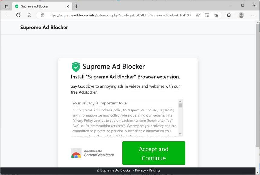View site information lock icon
260x175 pixels.
(43, 15)
